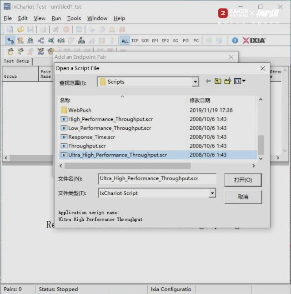Toggle the EP2 filter button
The height and width of the screenshot is (294, 291).
pyautogui.click(x=165, y=41)
